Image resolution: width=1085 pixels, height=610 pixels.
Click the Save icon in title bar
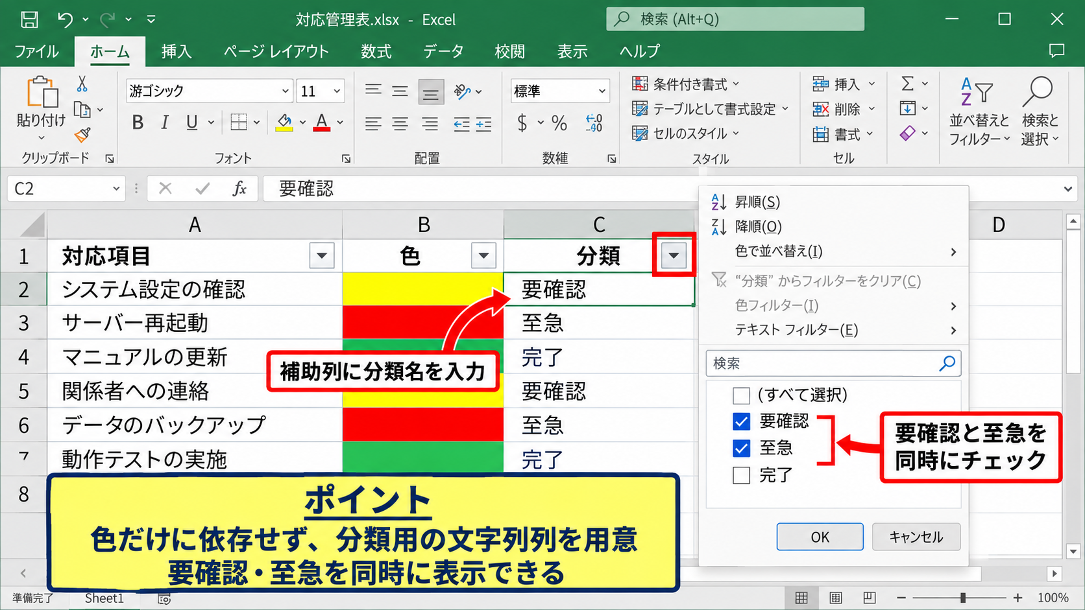(29, 19)
